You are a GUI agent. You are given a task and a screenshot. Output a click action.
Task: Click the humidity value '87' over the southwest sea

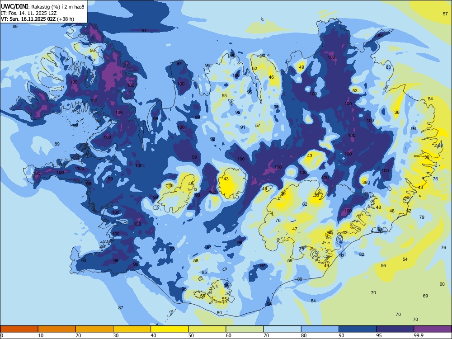[x=121, y=307]
